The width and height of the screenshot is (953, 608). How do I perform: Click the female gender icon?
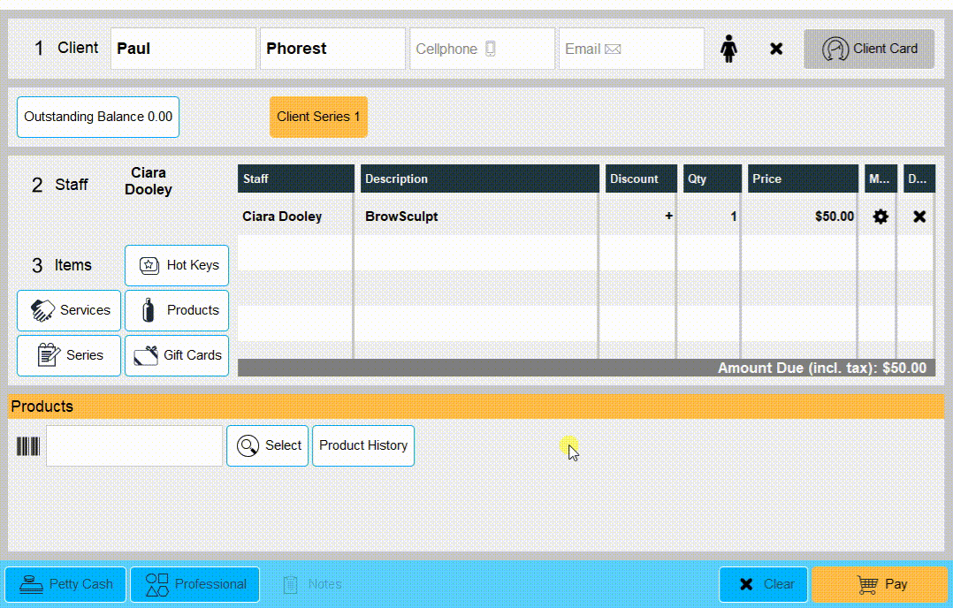pos(728,49)
